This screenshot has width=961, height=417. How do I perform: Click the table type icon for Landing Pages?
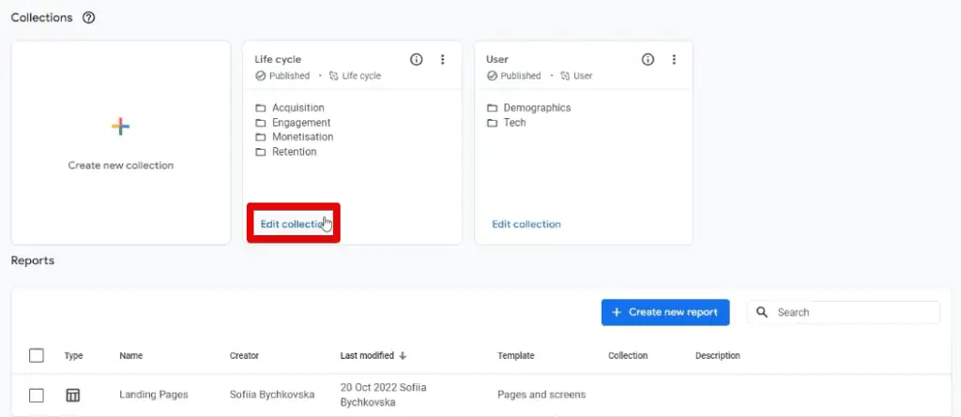point(72,395)
